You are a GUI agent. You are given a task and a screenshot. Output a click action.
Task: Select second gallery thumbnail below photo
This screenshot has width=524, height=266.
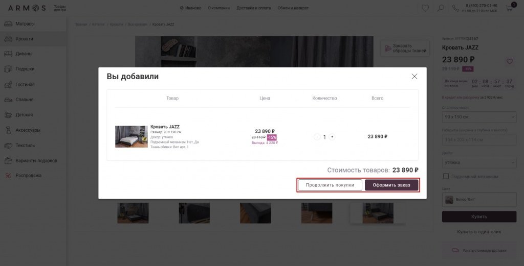click(194, 213)
